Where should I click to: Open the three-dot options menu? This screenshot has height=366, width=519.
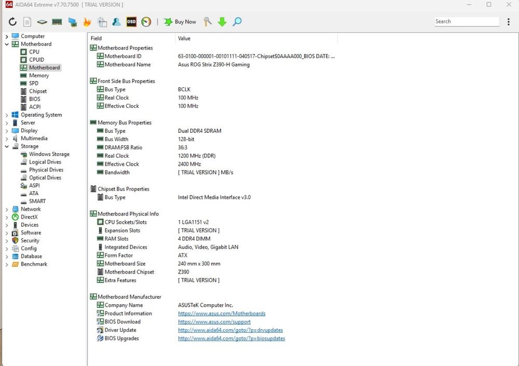point(509,22)
